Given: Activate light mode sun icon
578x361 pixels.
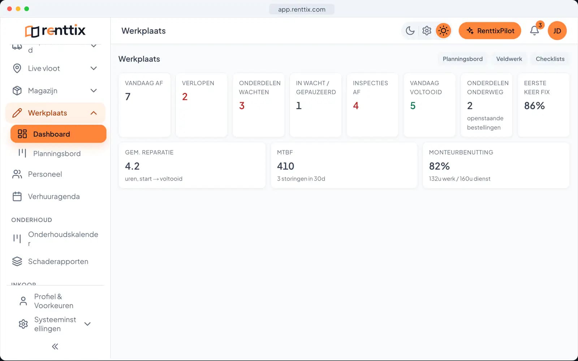Looking at the screenshot, I should pos(443,31).
